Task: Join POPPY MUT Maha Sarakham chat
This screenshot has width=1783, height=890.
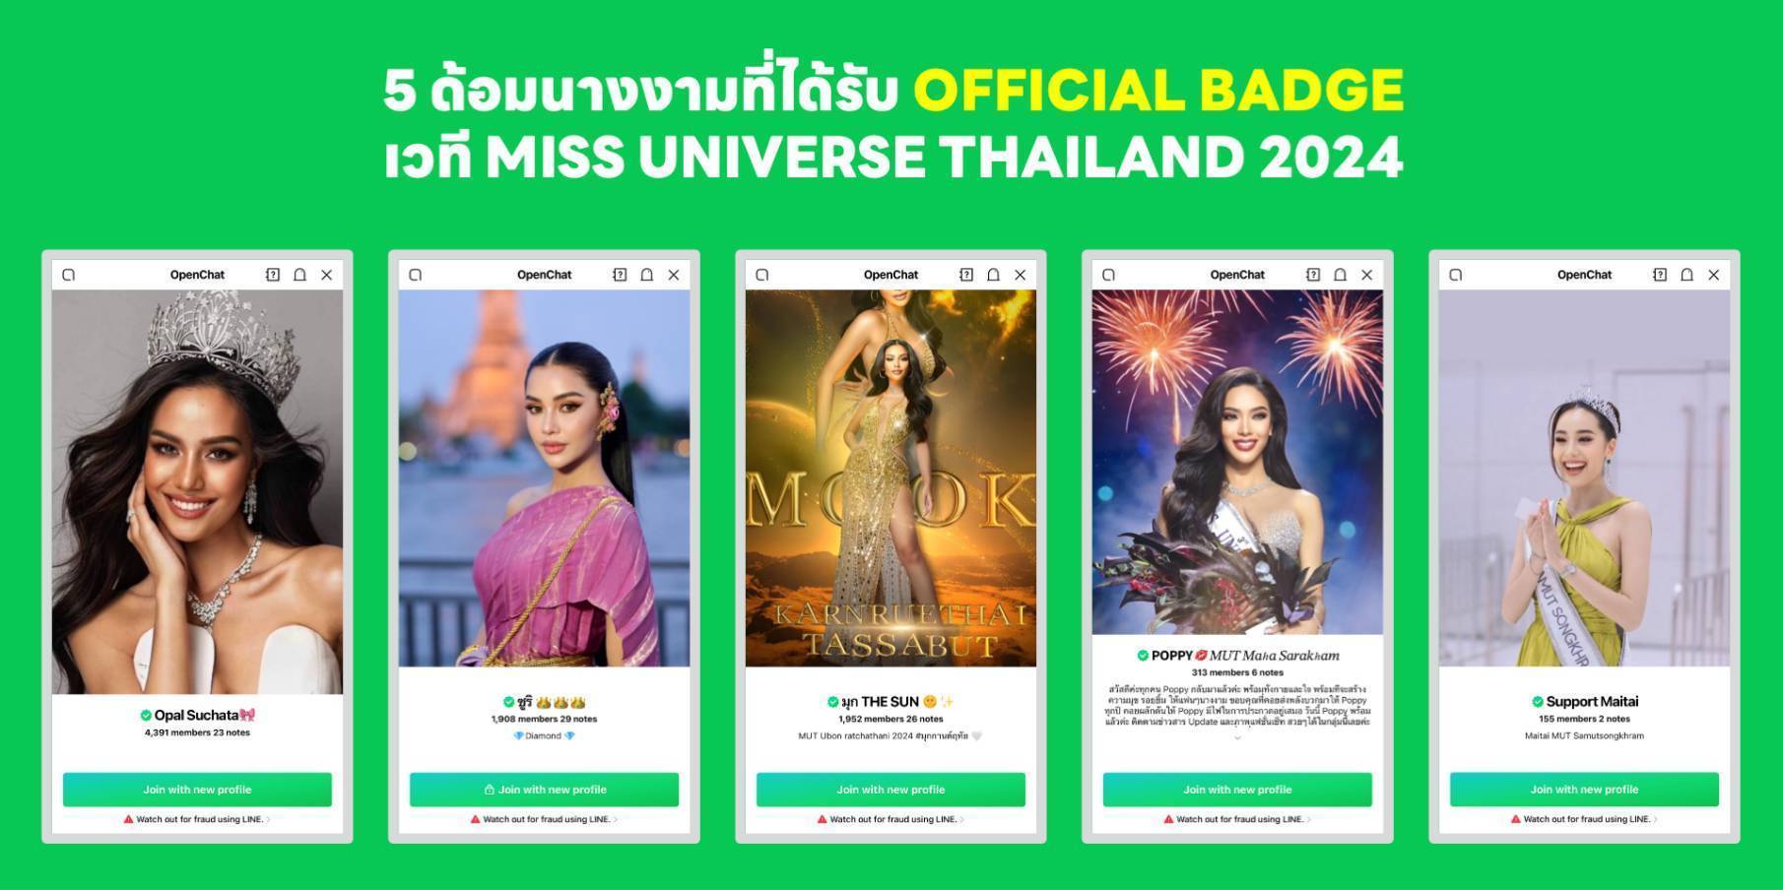Action: click(1237, 790)
